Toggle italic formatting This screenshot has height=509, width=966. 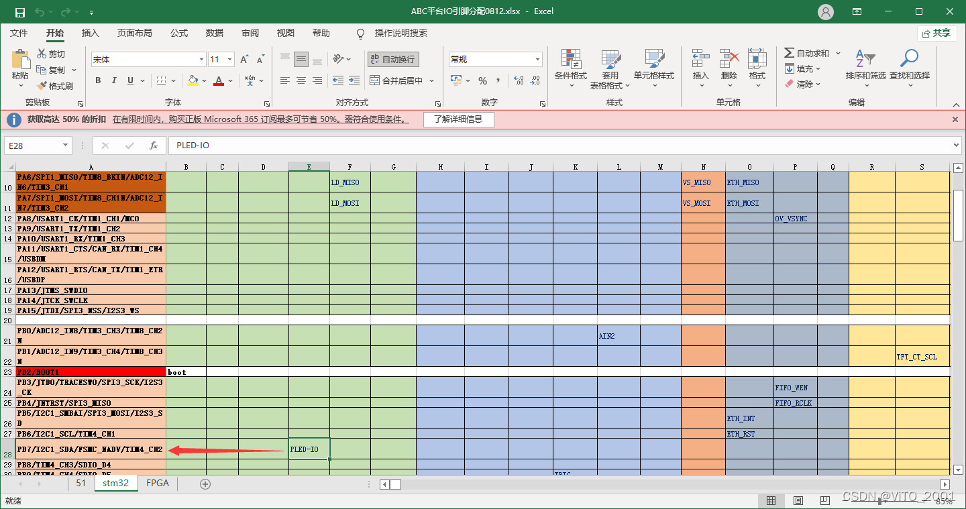click(114, 80)
